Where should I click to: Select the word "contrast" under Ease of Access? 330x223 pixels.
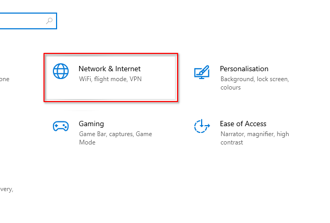point(232,142)
